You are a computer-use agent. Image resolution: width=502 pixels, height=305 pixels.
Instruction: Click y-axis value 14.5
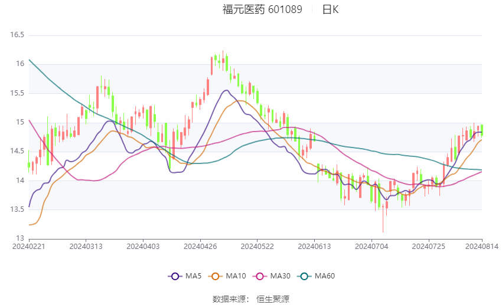click(17, 151)
